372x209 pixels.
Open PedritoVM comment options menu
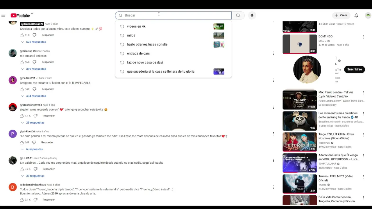tap(273, 80)
